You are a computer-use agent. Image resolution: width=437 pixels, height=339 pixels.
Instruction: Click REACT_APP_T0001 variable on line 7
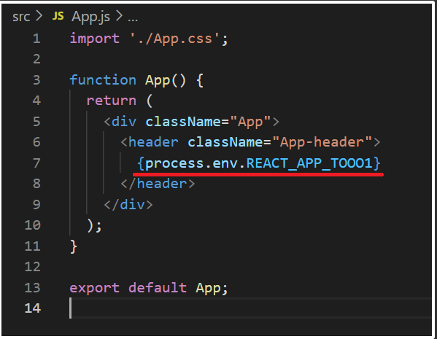(309, 163)
